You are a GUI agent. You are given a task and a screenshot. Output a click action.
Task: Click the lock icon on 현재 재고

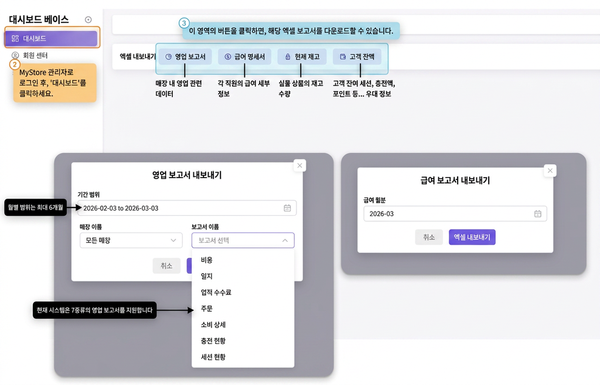[288, 57]
